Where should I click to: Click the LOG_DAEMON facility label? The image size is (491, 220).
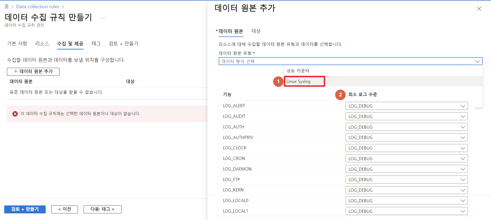point(237,169)
